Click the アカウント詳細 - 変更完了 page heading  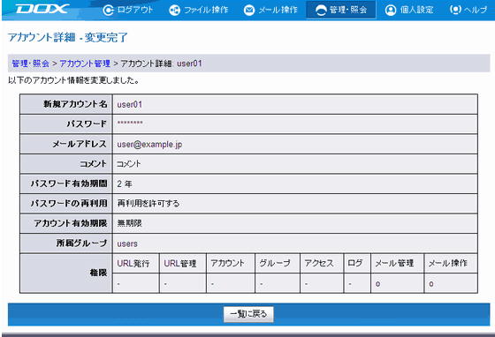tap(68, 37)
